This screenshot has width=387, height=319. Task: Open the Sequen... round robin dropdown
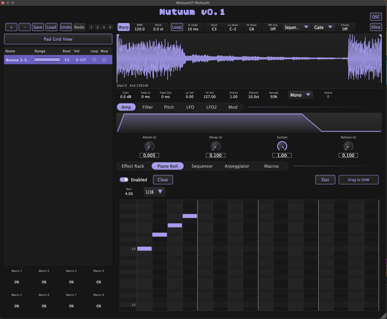coord(296,27)
